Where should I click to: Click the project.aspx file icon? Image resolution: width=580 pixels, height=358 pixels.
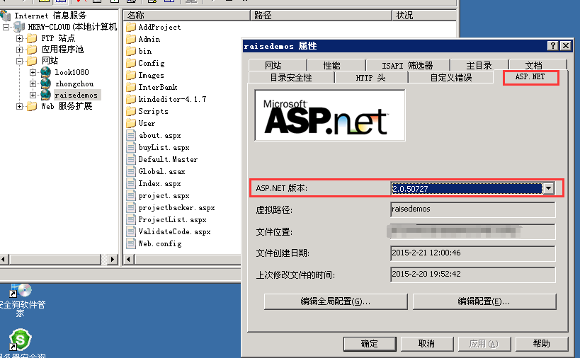click(131, 195)
